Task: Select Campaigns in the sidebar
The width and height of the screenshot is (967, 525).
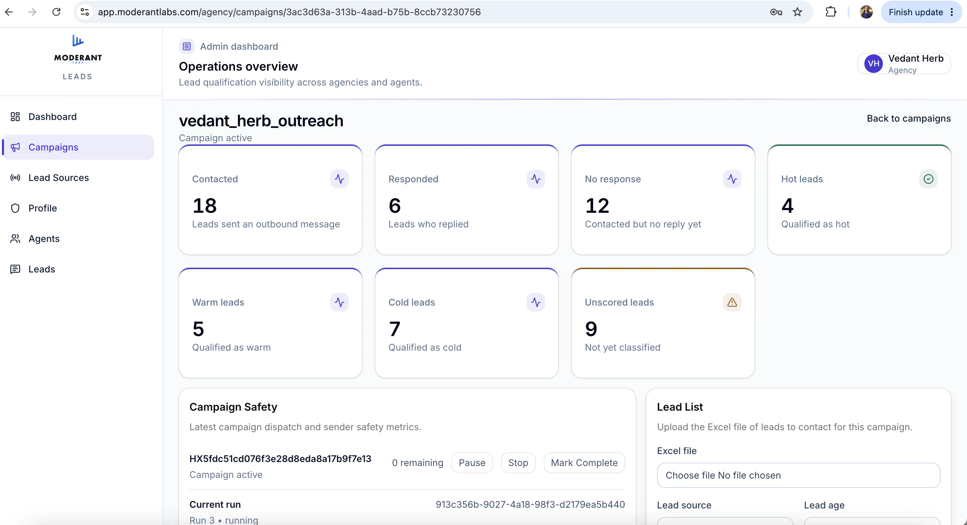Action: point(78,147)
